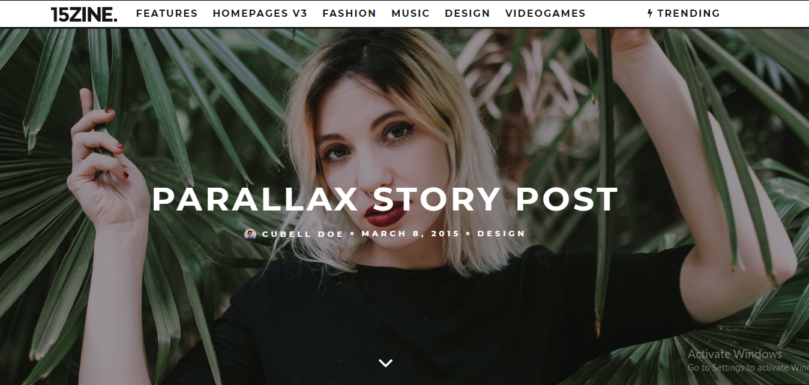Image resolution: width=809 pixels, height=385 pixels.
Task: Show the Trending posts label
Action: pos(688,13)
